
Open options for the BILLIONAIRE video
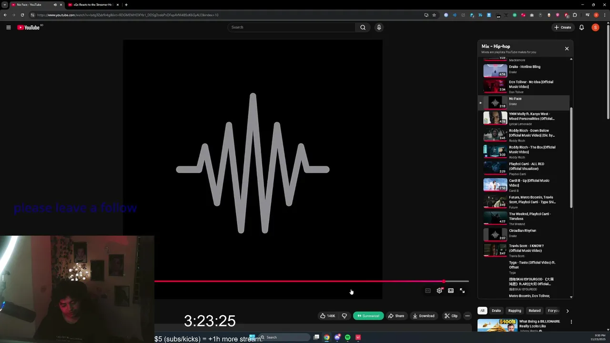coord(571,322)
